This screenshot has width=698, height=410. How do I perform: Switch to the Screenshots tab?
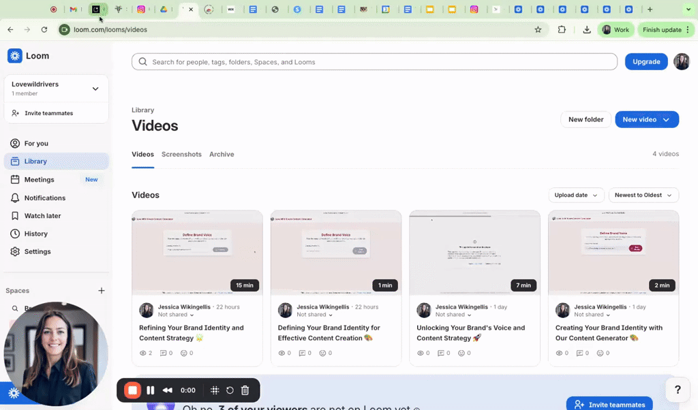(x=181, y=155)
